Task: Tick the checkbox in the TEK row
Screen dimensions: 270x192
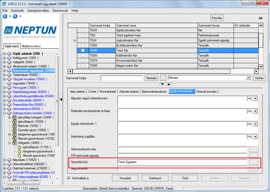Action: coord(83,35)
